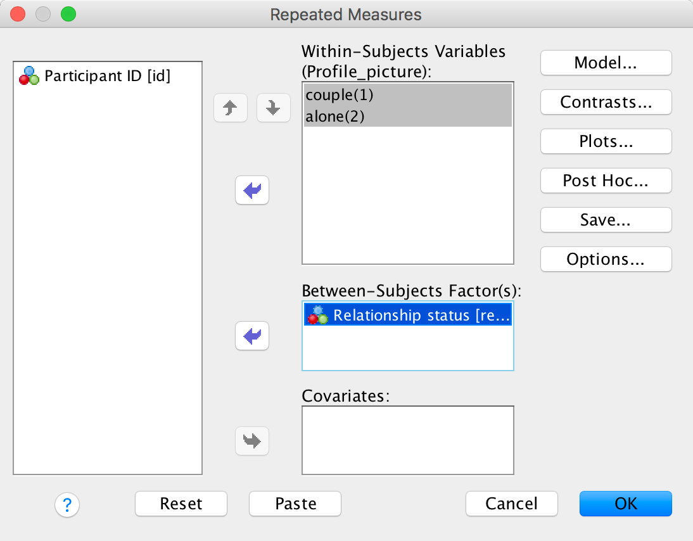Open the help question mark button
Screen dimensions: 693x541
pyautogui.click(x=67, y=504)
